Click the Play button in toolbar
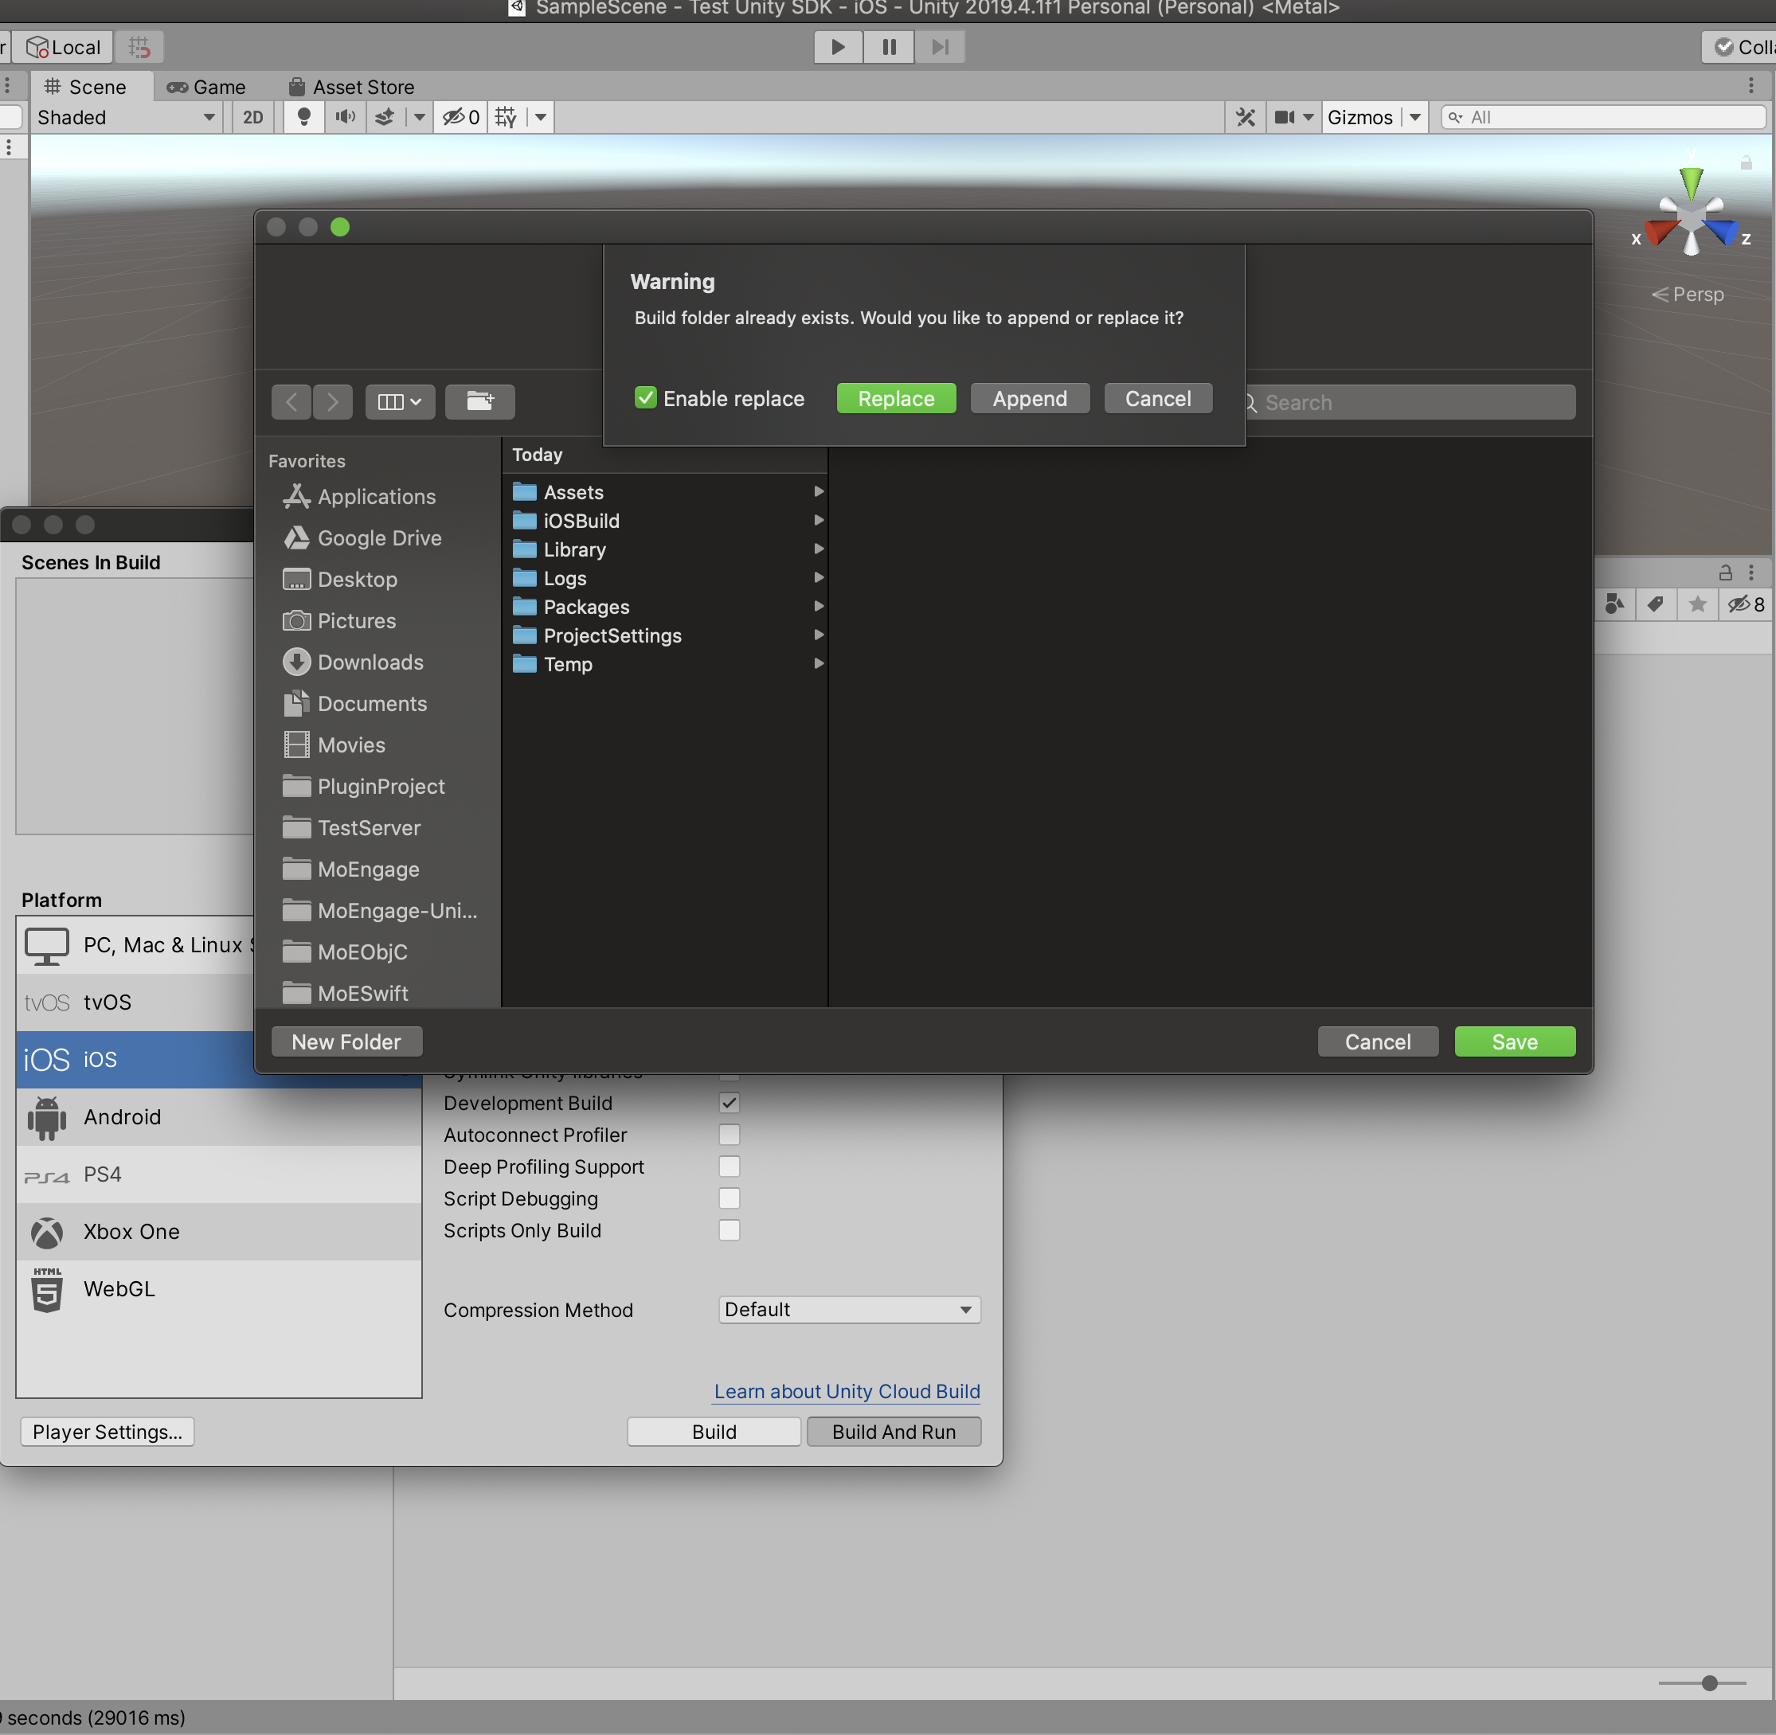Image resolution: width=1776 pixels, height=1735 pixels. pyautogui.click(x=837, y=46)
